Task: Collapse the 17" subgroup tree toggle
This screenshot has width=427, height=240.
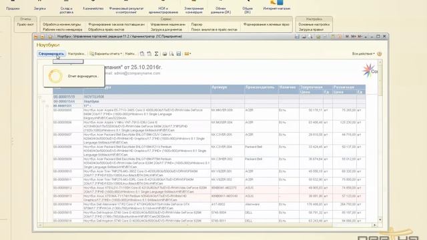Action: pyautogui.click(x=47, y=106)
